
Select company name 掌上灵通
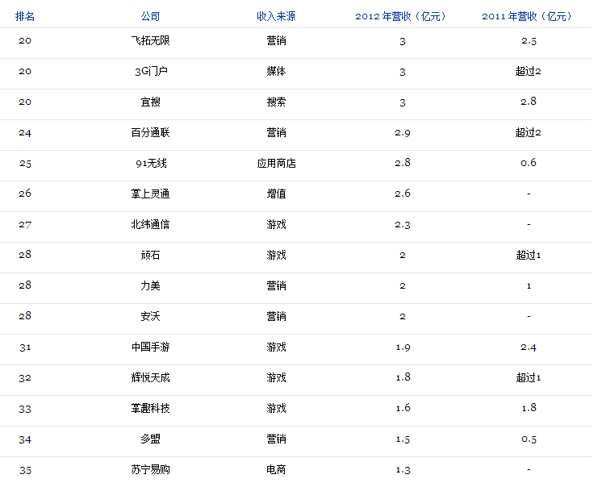coord(150,194)
